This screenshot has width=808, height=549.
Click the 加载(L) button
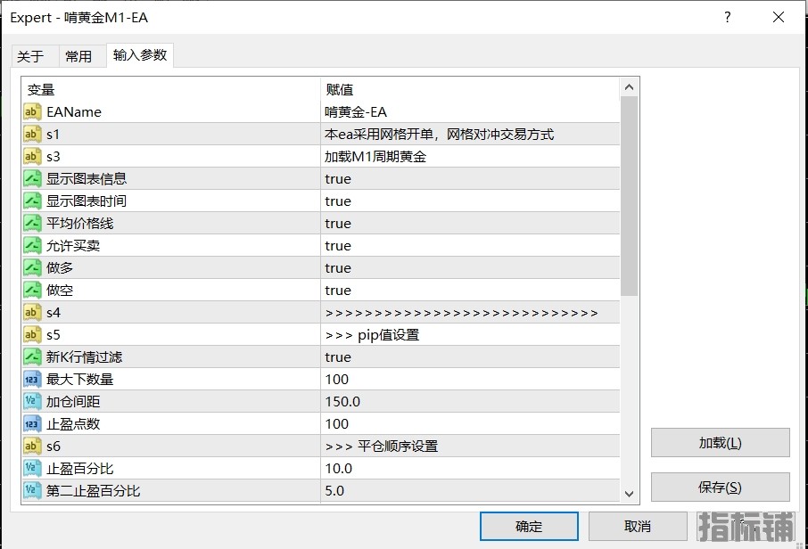pyautogui.click(x=720, y=442)
